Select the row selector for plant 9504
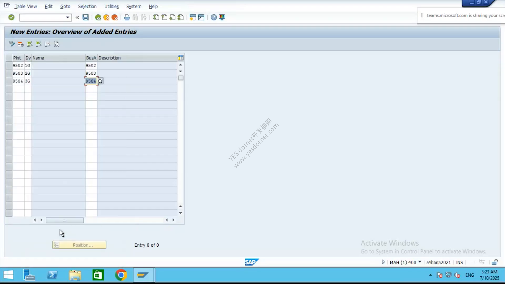This screenshot has height=284, width=505. [9, 81]
